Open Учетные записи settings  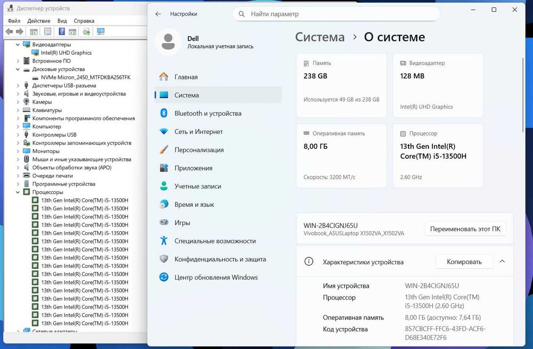coord(218,186)
